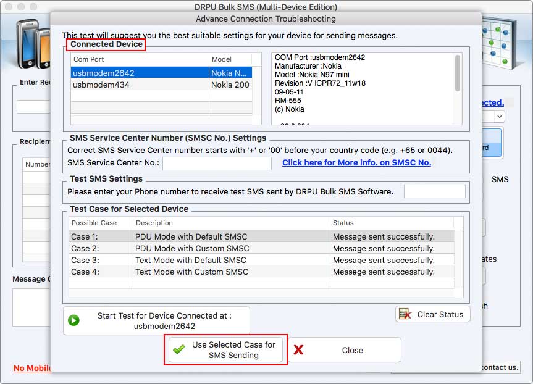
Task: Click PDU Mode with Custom SMSC description
Action: [x=193, y=248]
